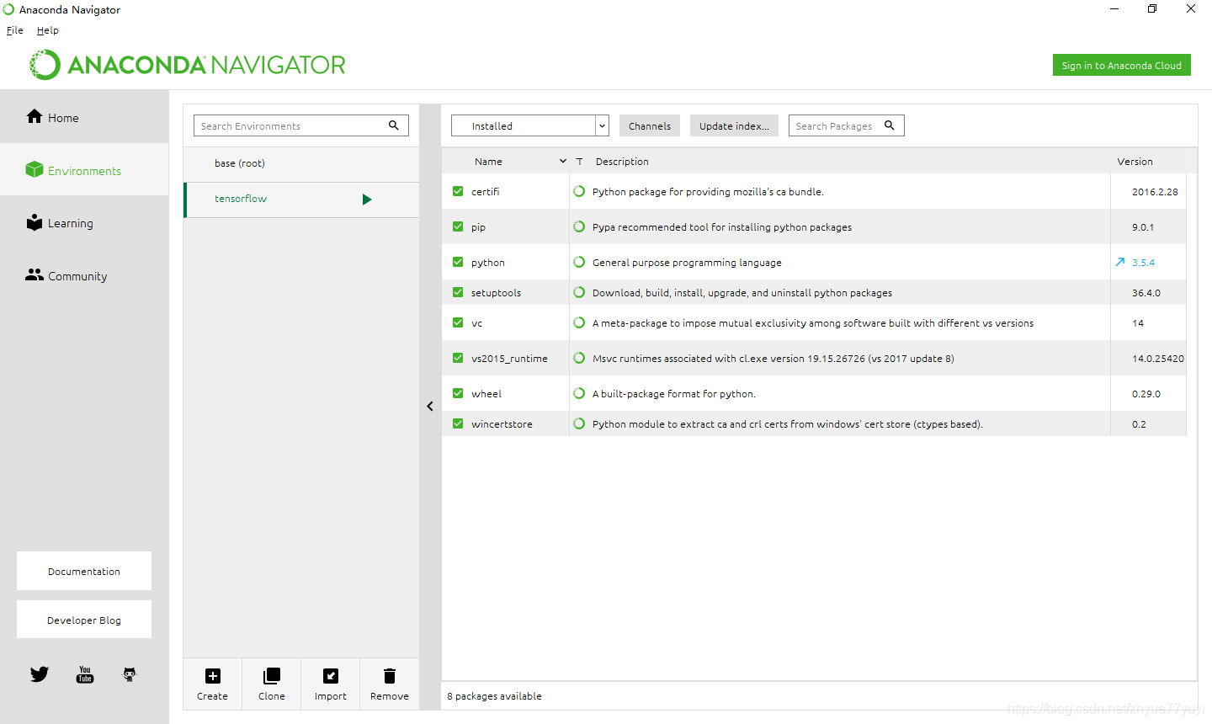The height and width of the screenshot is (724, 1212).
Task: Click the Search Packages magnifier icon
Action: click(x=889, y=125)
